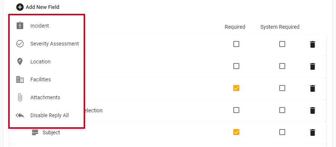
Task: Select the Incident clipboard icon
Action: point(20,26)
